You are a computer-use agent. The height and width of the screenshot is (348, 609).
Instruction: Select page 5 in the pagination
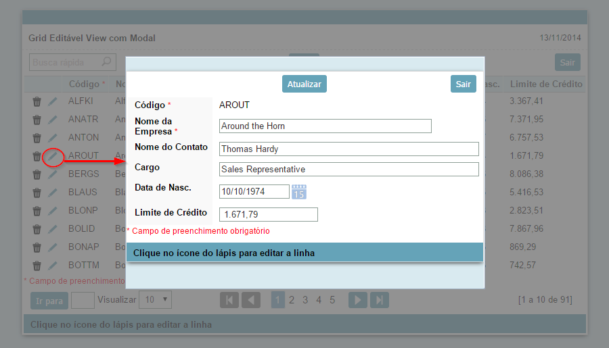pyautogui.click(x=332, y=300)
